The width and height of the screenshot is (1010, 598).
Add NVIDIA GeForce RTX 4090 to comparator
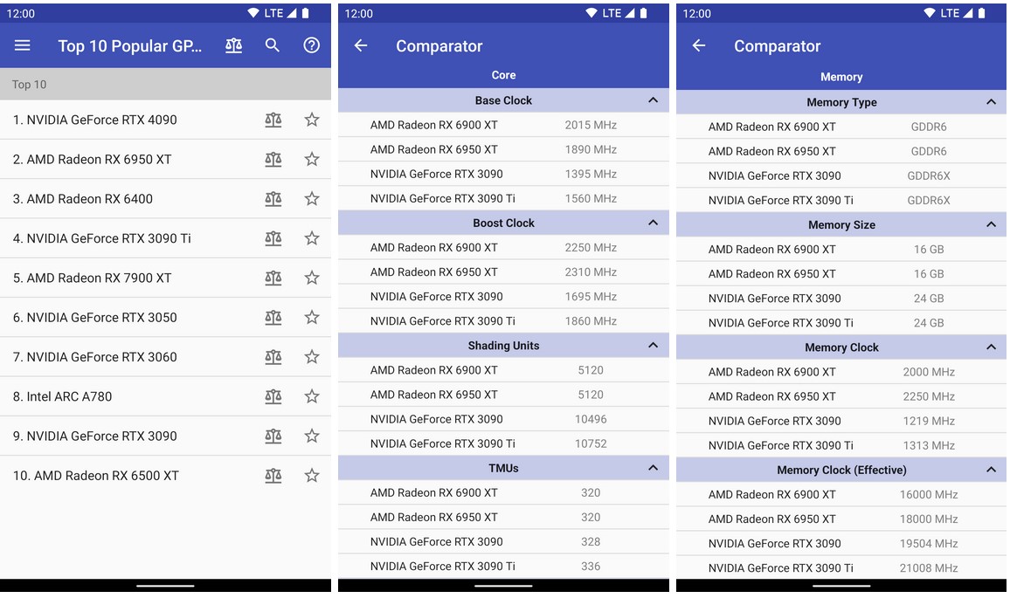(273, 120)
